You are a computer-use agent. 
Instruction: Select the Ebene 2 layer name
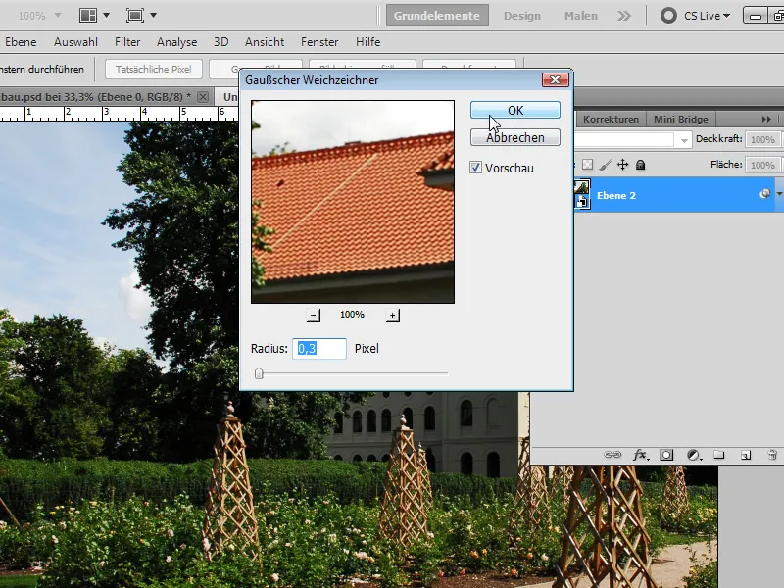[x=616, y=195]
